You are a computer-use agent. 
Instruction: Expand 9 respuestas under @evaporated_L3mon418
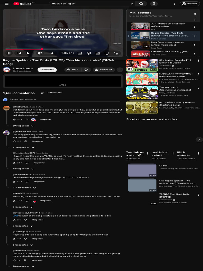(23, 226)
